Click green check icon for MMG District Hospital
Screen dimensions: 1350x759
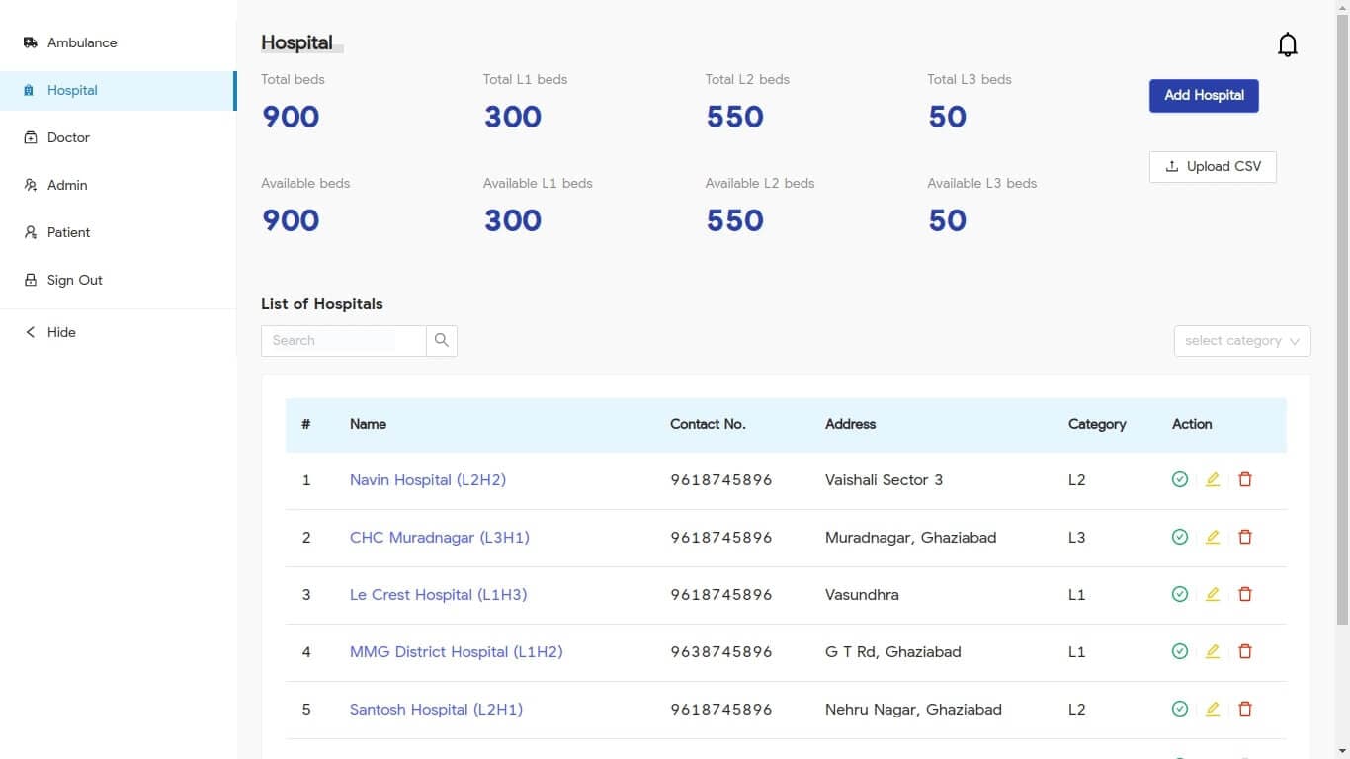coord(1179,651)
